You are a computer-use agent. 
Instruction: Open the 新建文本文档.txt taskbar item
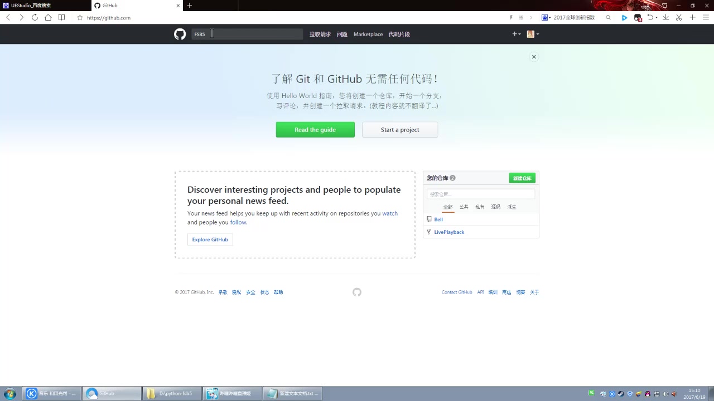[x=293, y=393]
